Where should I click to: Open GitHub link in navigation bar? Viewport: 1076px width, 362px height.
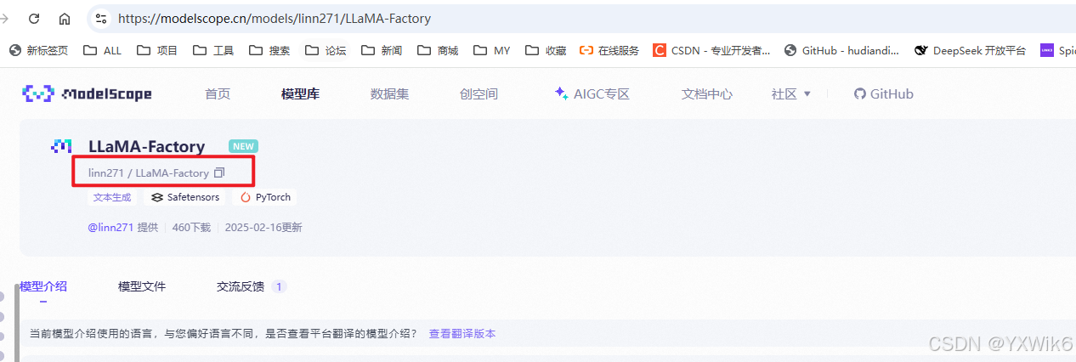pyautogui.click(x=884, y=93)
